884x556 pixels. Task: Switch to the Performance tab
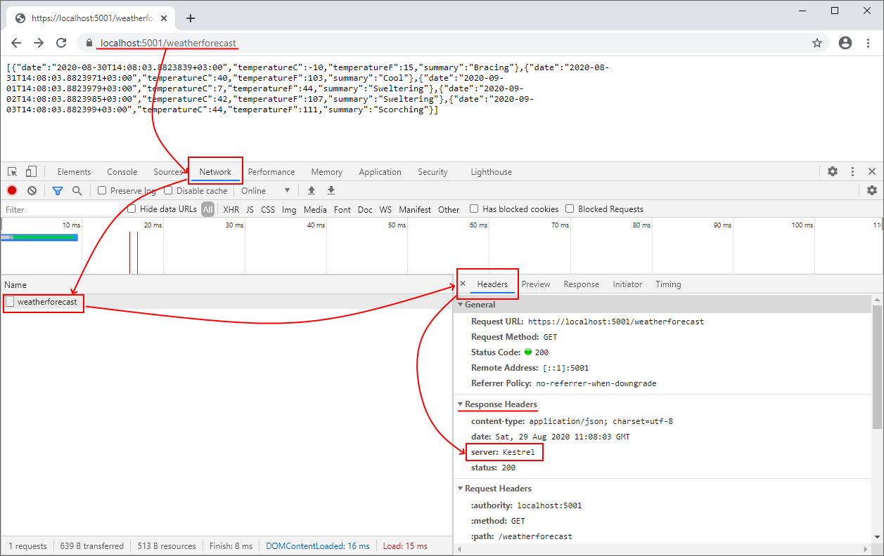271,172
